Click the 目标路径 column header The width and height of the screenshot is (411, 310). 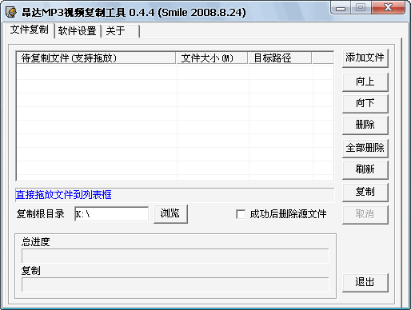pos(280,58)
